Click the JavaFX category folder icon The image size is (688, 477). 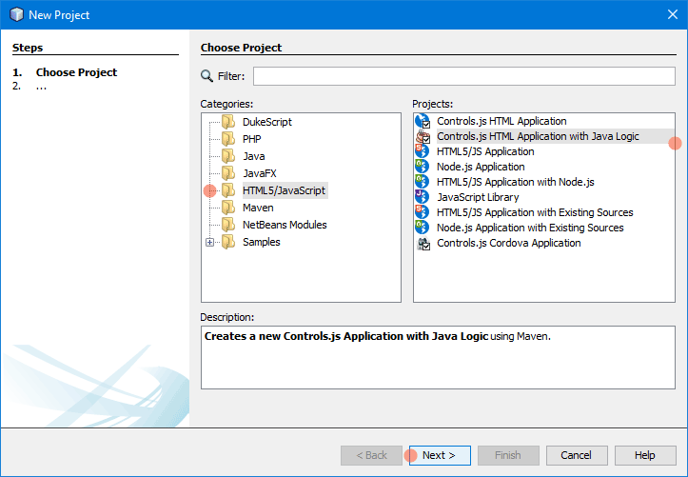pos(228,173)
